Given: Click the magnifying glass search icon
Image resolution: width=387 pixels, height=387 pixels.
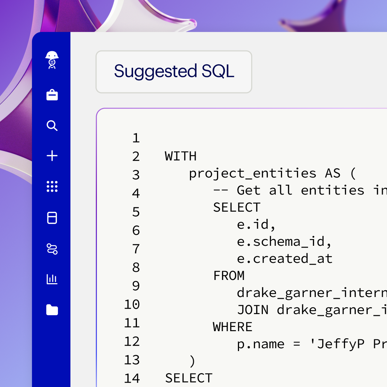Looking at the screenshot, I should pos(52,125).
